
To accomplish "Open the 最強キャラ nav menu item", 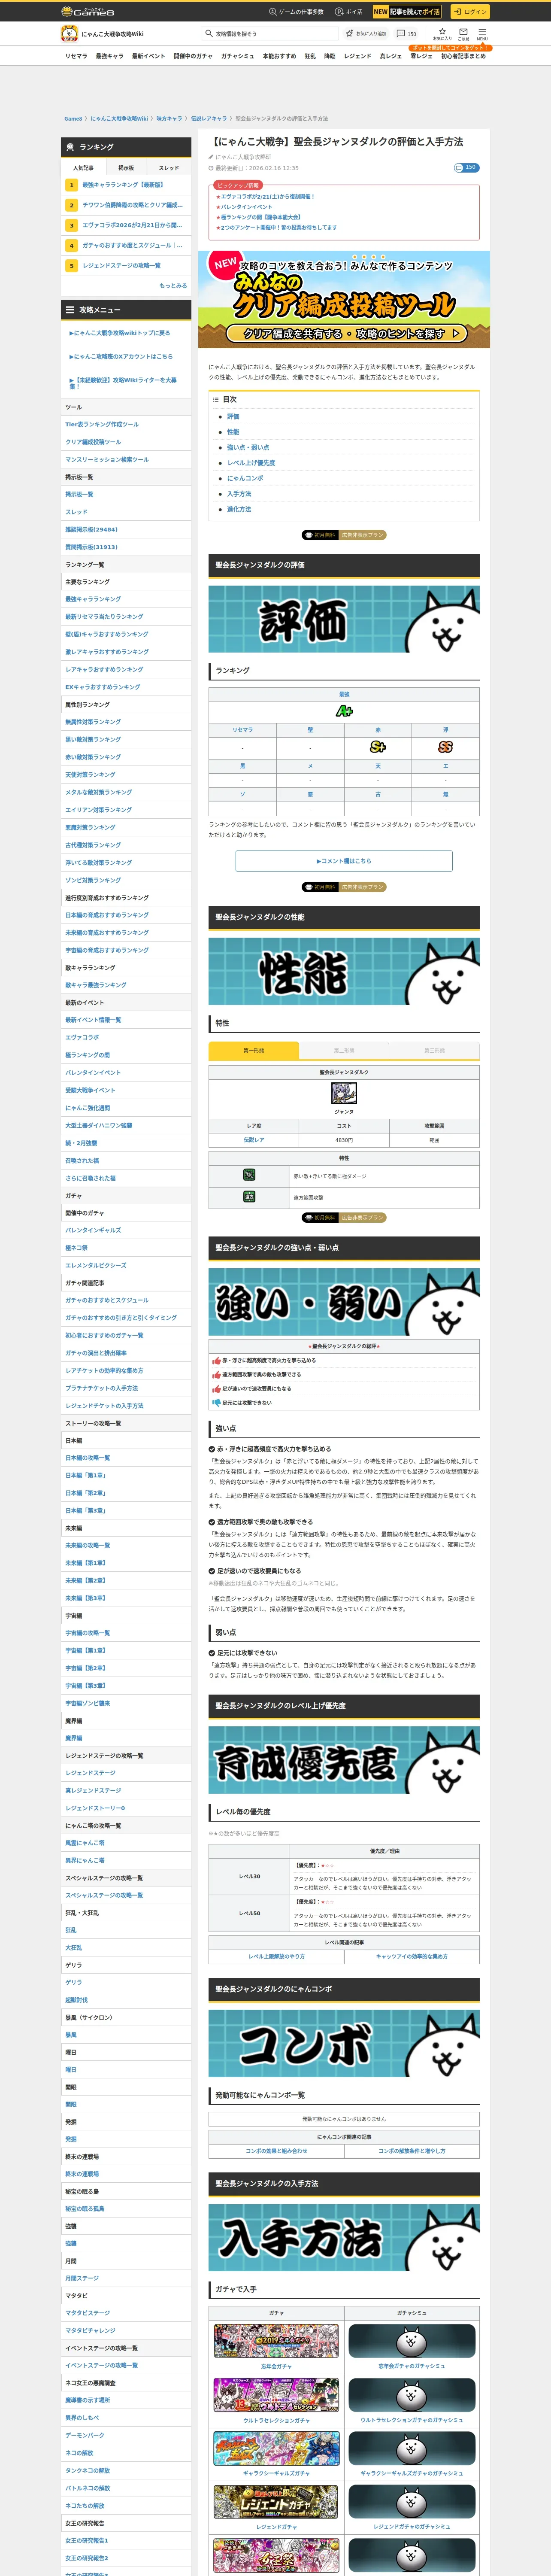I will (110, 56).
